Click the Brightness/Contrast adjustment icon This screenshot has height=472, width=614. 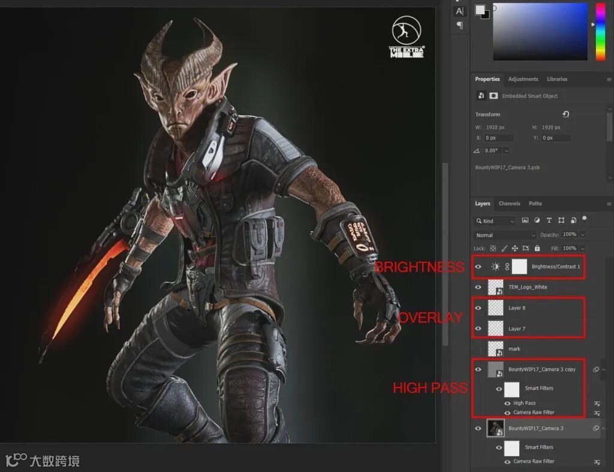[495, 267]
